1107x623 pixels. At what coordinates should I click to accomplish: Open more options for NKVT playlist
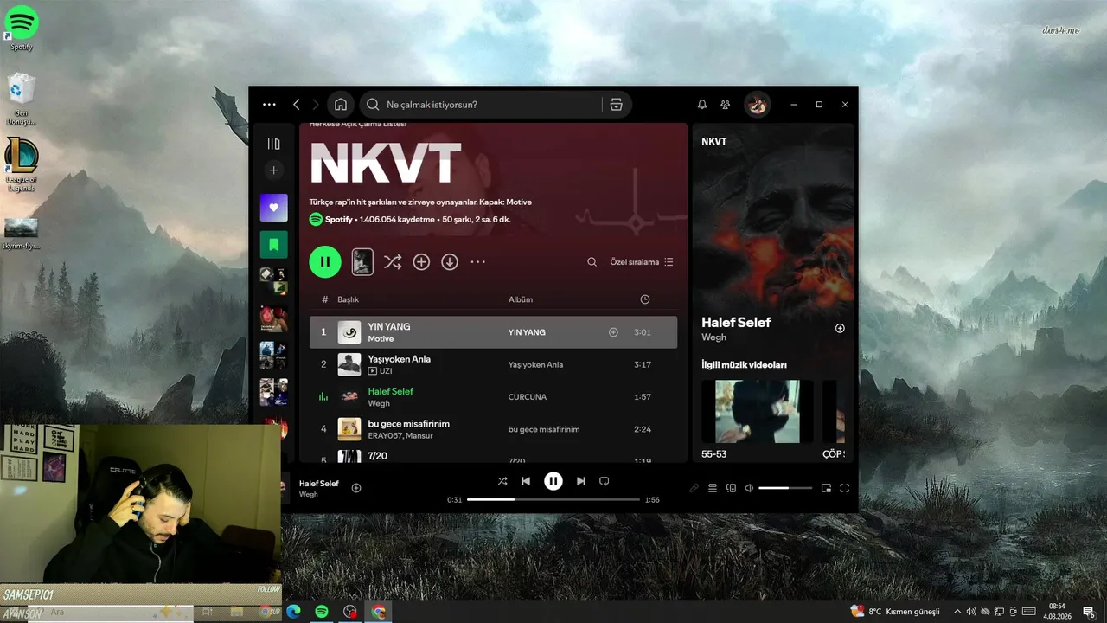click(478, 262)
